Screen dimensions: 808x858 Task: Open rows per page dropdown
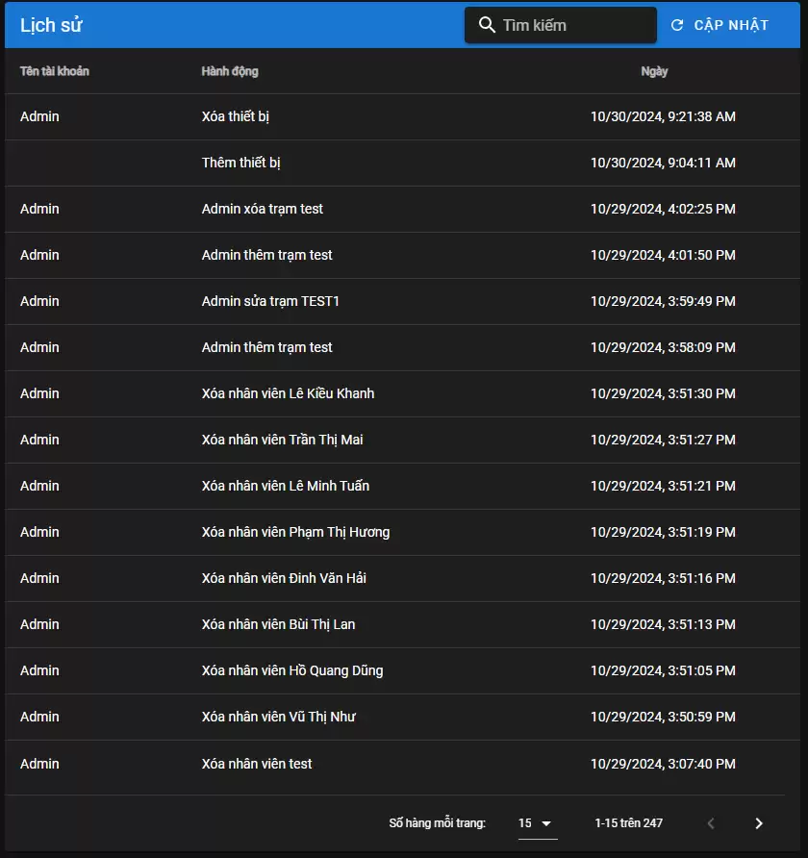(536, 823)
